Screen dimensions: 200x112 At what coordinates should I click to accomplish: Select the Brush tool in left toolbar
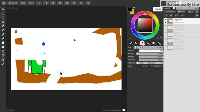coord(3,34)
